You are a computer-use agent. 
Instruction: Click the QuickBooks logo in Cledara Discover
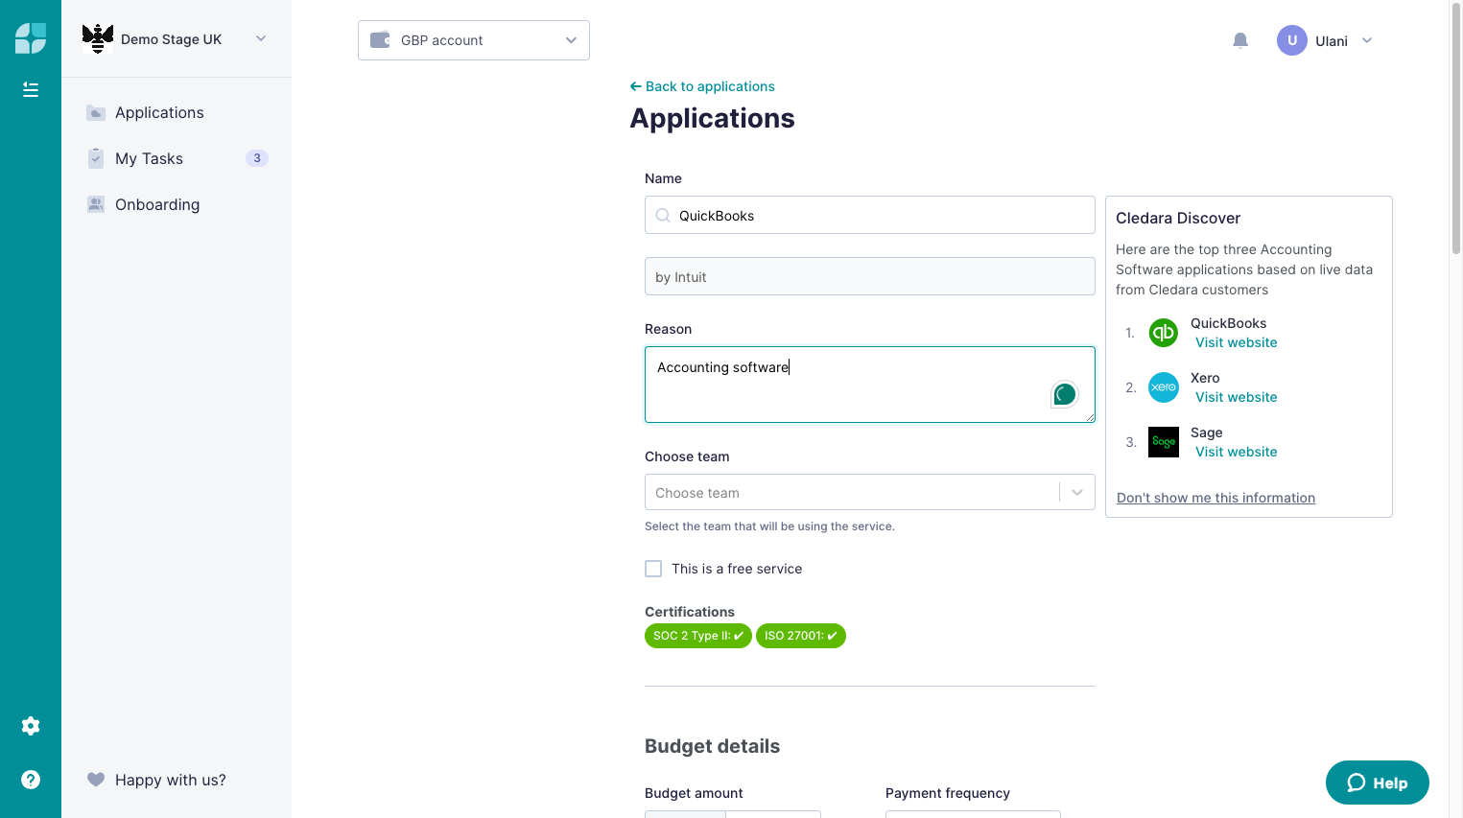(x=1164, y=333)
